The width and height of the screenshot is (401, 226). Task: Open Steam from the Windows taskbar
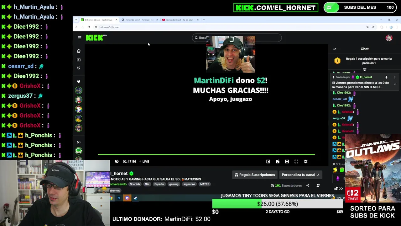[x=135, y=198]
